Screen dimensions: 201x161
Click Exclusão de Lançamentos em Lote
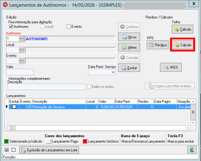point(49,150)
